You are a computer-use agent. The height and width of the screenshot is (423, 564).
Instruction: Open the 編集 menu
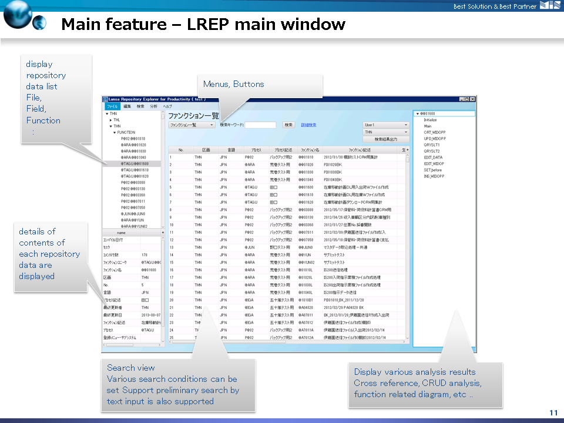click(127, 106)
